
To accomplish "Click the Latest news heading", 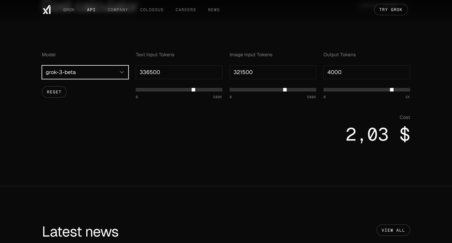I will point(80,232).
